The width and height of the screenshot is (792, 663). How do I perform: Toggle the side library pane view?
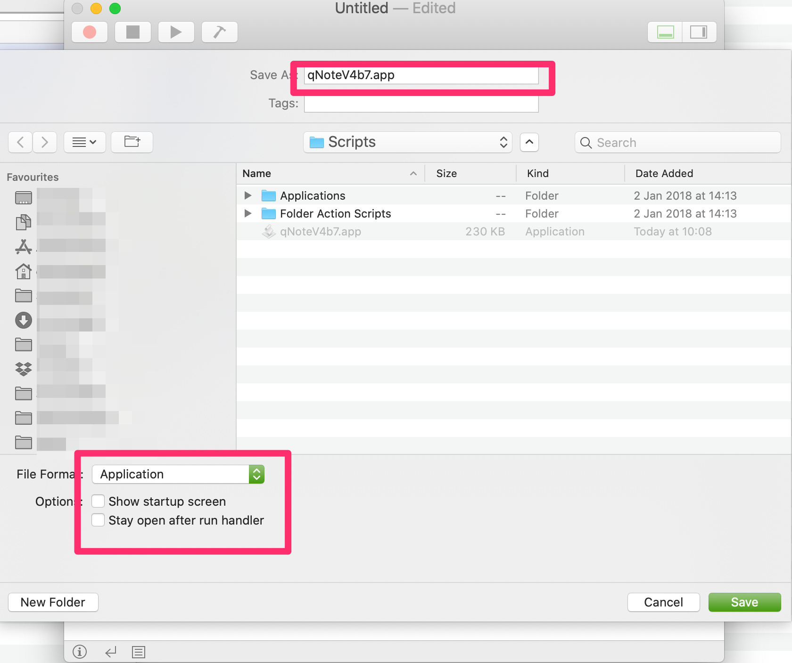click(x=698, y=32)
